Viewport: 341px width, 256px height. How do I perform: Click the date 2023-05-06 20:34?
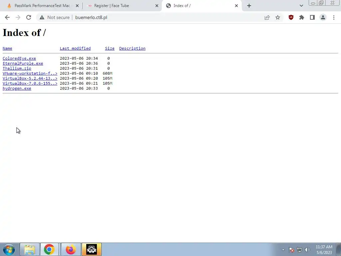tap(79, 58)
